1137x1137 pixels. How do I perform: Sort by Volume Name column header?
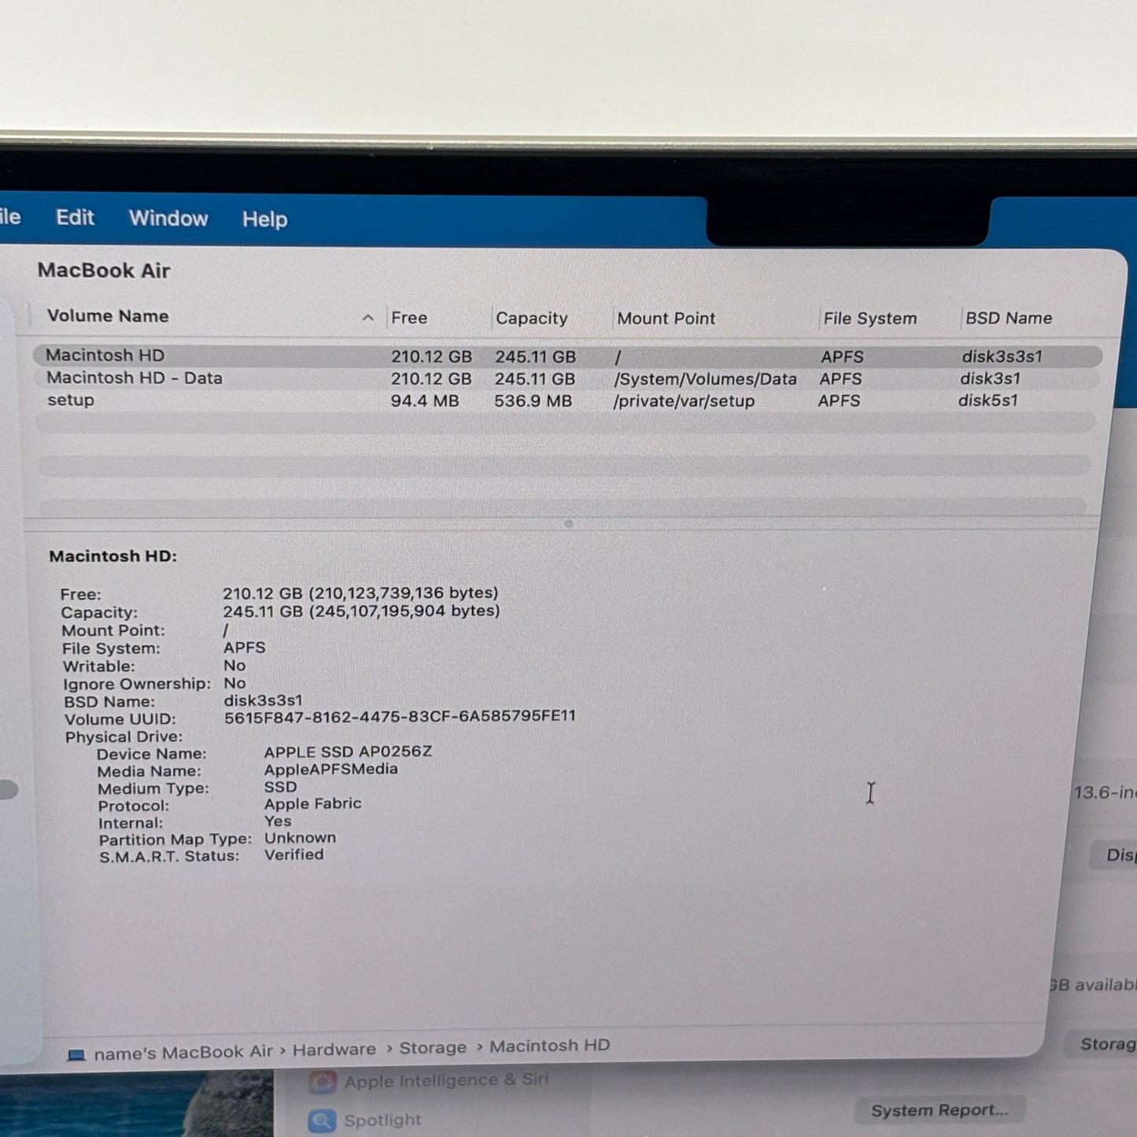tap(108, 316)
